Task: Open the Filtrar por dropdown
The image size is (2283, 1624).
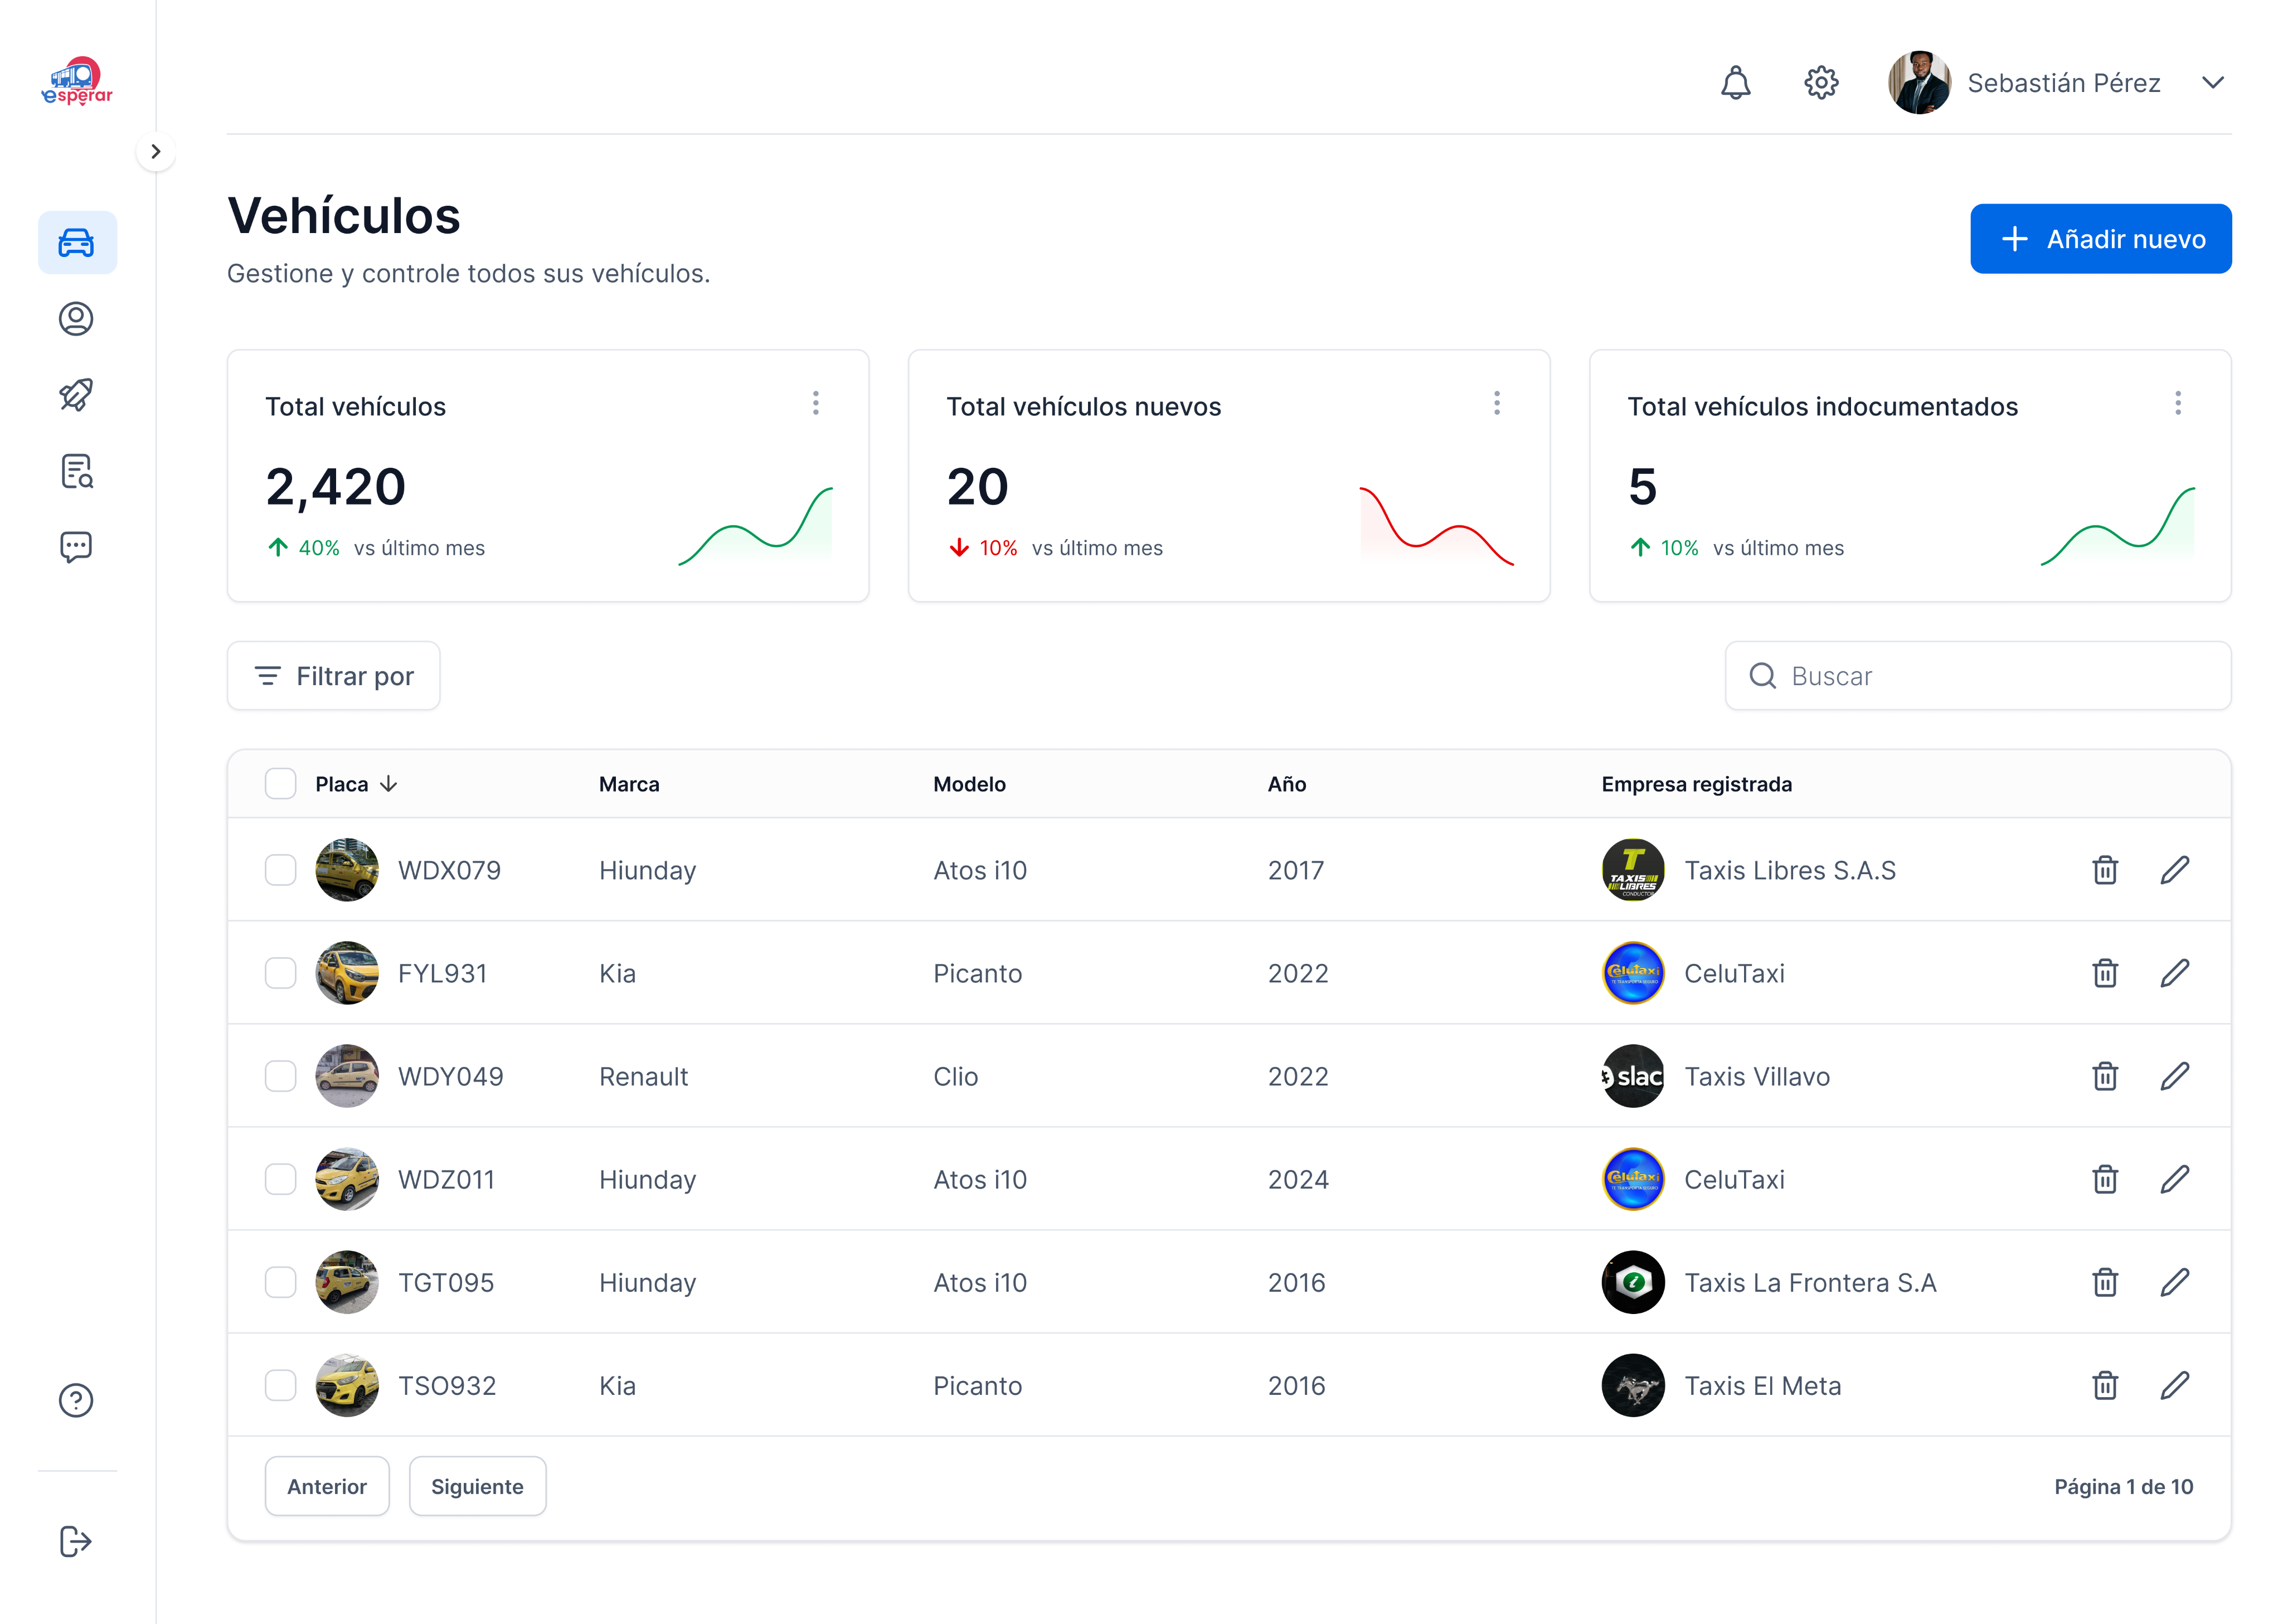Action: [x=334, y=676]
